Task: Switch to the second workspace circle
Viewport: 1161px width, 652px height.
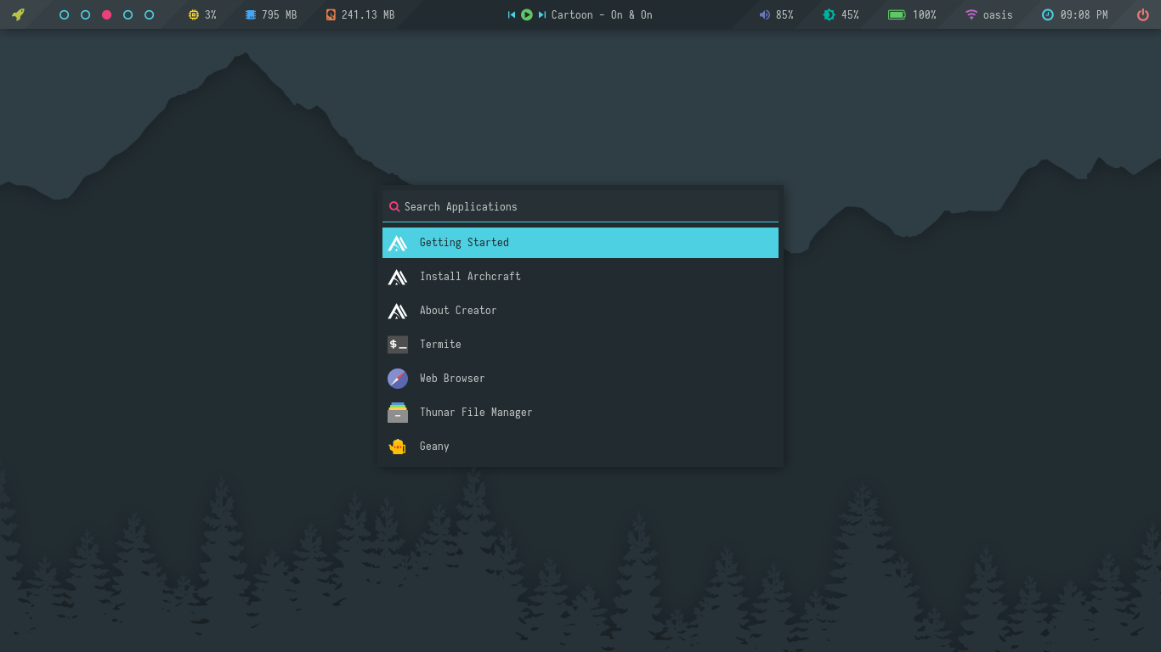Action: click(x=85, y=14)
